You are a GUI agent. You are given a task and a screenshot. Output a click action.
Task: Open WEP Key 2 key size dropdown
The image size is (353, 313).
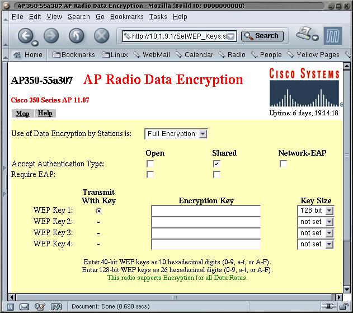[x=316, y=222]
